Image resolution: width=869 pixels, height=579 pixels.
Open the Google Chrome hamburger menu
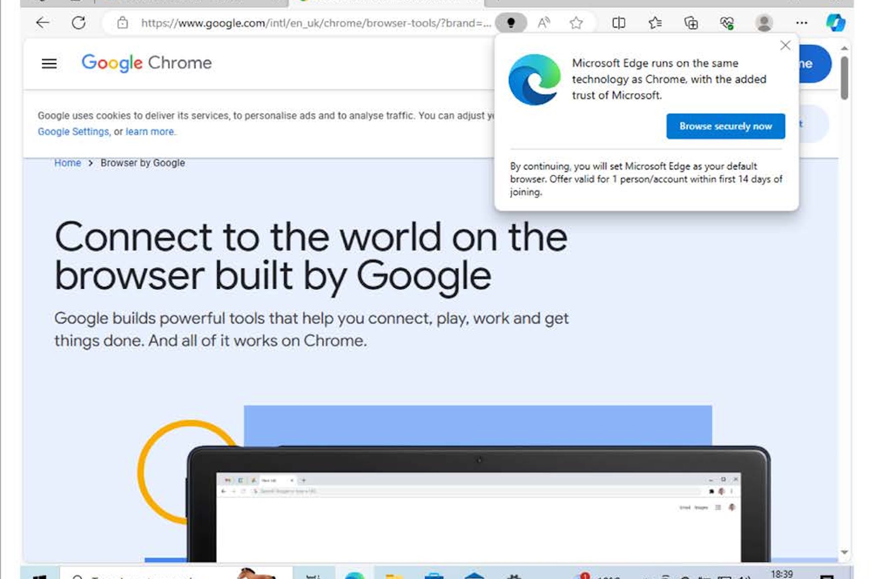(49, 64)
